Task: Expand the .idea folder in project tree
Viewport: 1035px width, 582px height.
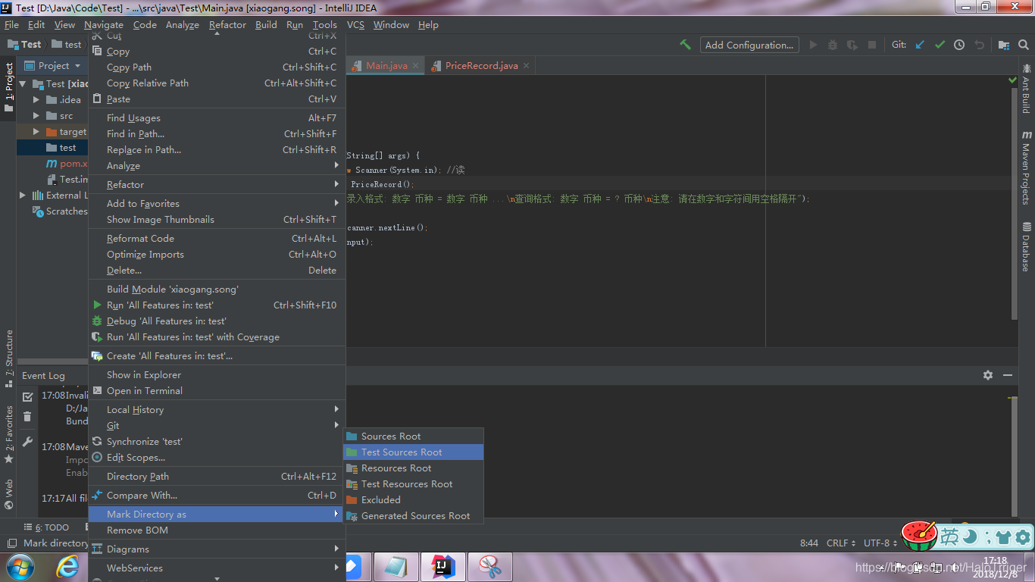Action: pyautogui.click(x=36, y=99)
